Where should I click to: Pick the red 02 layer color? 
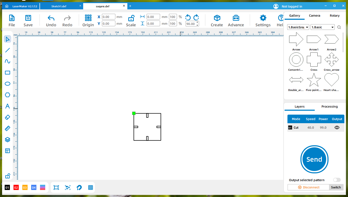[x=16, y=187]
